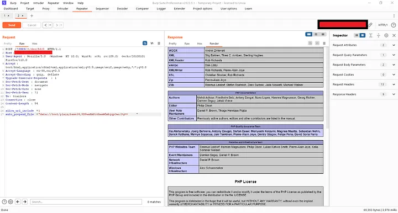Click the Cancel button
Screen dimensions: 398x213
32,25
